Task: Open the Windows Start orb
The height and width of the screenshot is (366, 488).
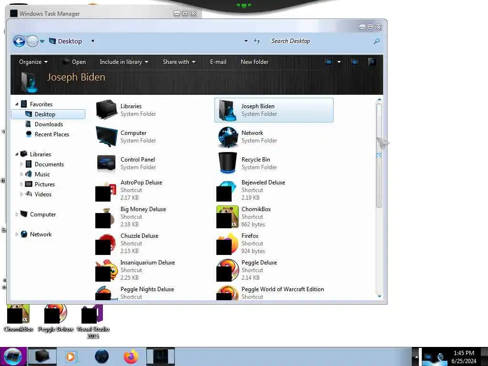Action: [x=13, y=356]
